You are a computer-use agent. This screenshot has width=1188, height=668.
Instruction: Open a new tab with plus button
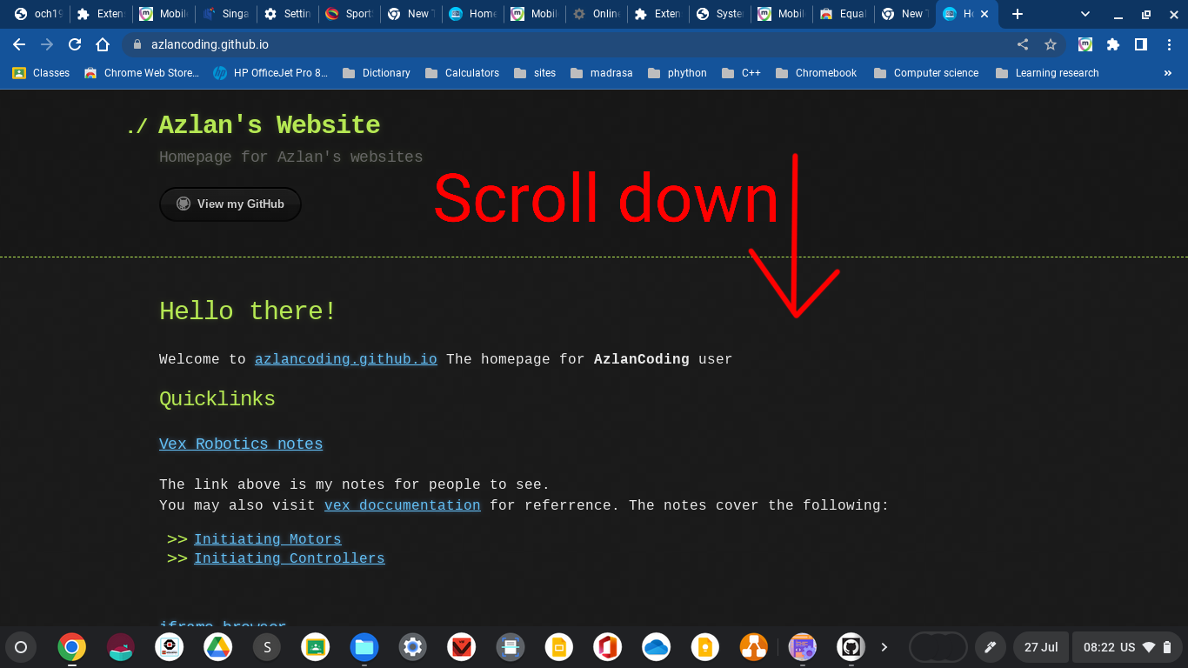[1018, 14]
